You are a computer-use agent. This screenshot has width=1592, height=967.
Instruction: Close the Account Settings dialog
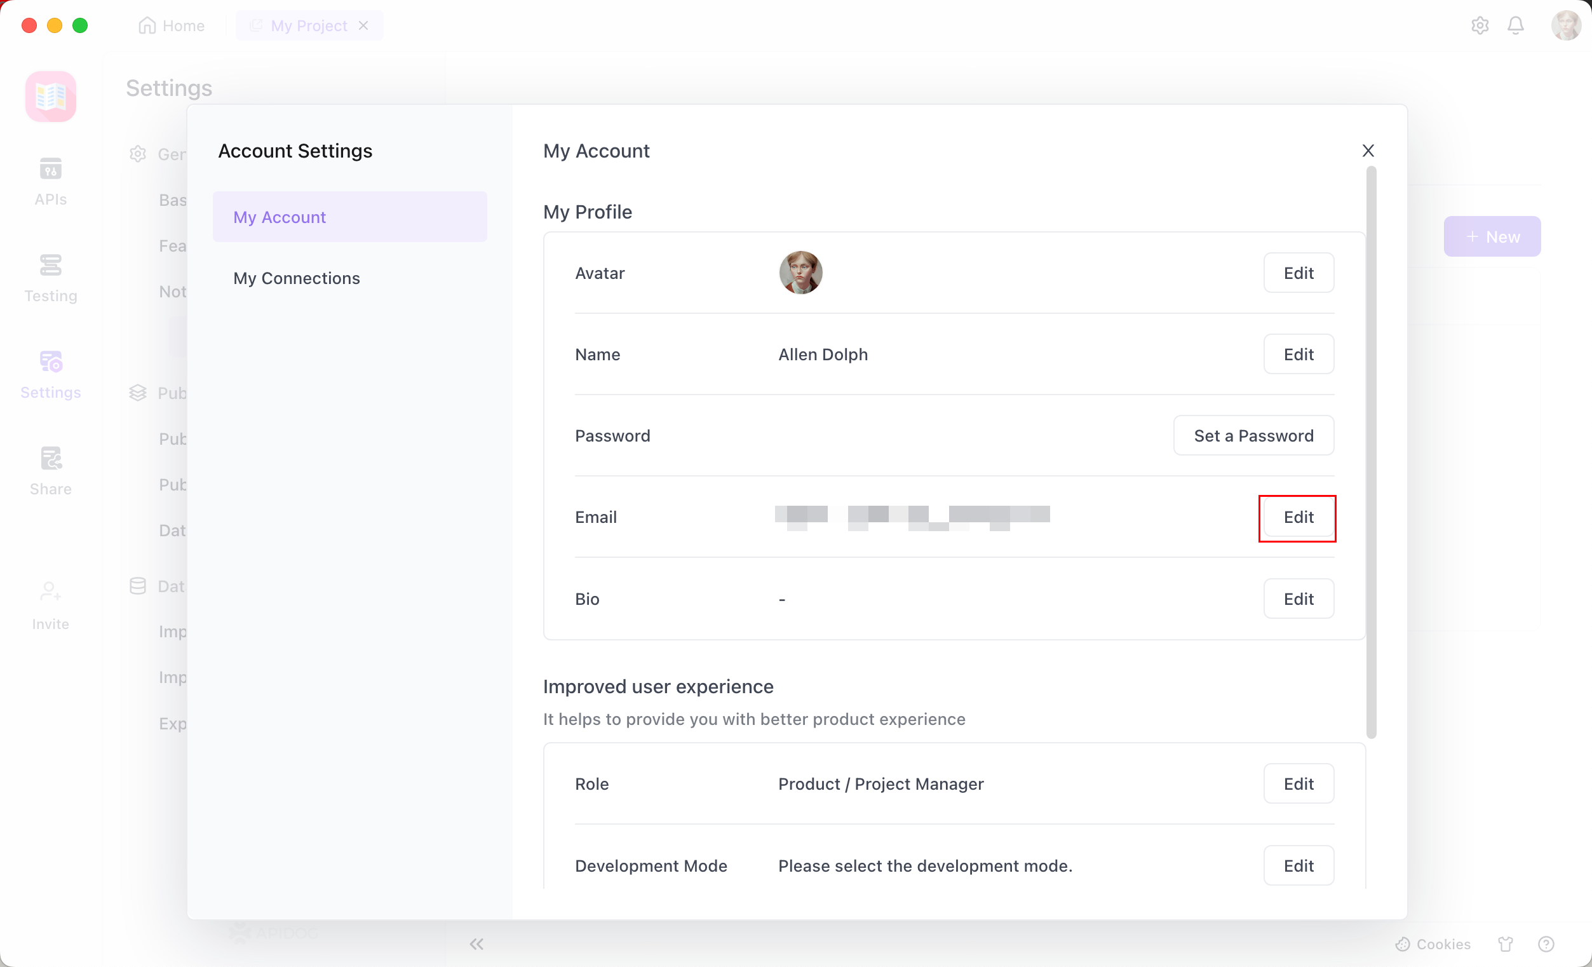(x=1368, y=151)
